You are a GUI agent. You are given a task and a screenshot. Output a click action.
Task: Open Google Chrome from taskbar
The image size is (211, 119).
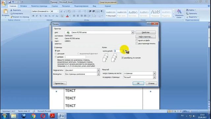34,116
